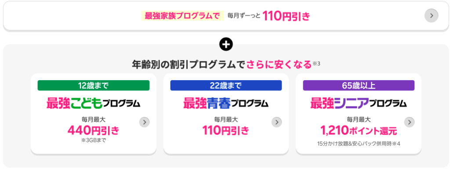Click the 110円引き text in 最強青春 card
This screenshot has width=450, height=169.
point(226,131)
